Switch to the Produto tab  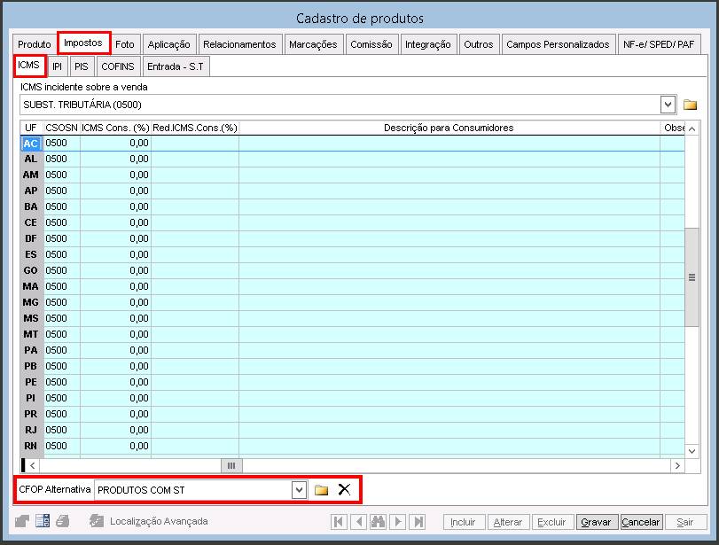point(35,44)
